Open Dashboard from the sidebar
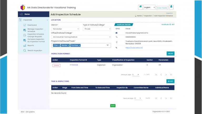Viewport: 202px width, 114px height. point(32,25)
